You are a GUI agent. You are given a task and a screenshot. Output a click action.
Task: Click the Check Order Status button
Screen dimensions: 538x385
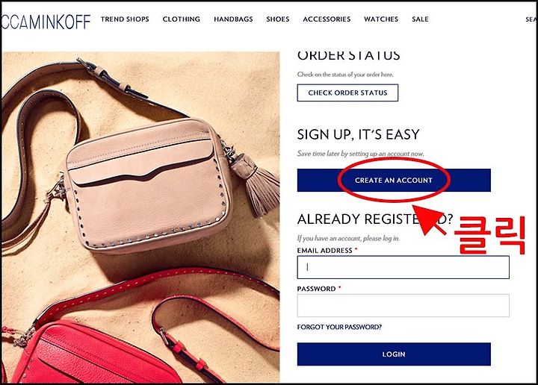pyautogui.click(x=347, y=93)
